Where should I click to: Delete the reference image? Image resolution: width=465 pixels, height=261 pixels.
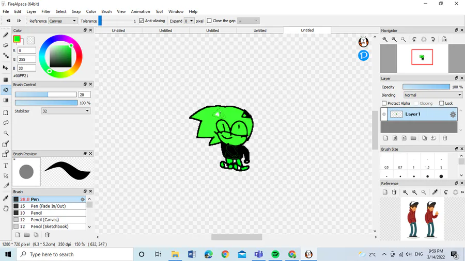click(394, 192)
